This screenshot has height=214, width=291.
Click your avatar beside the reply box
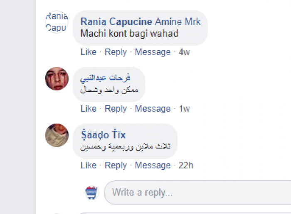tap(91, 192)
